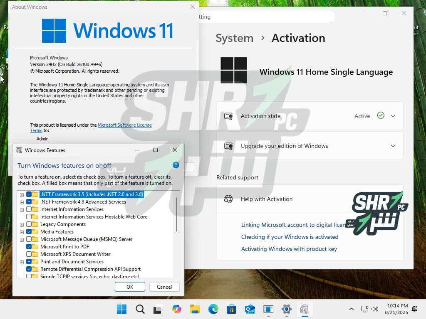The image size is (426, 319).
Task: Enable the Microsoft Message Queue (MSMQ) Server checkbox
Action: click(29, 239)
